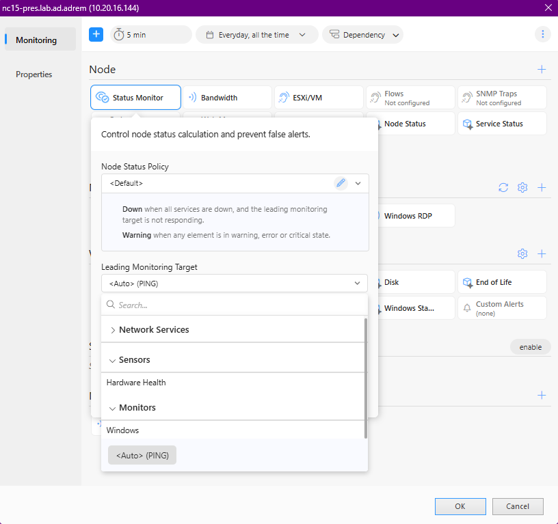
Task: Open the Everyday, all the time schedule dropdown
Action: [256, 34]
